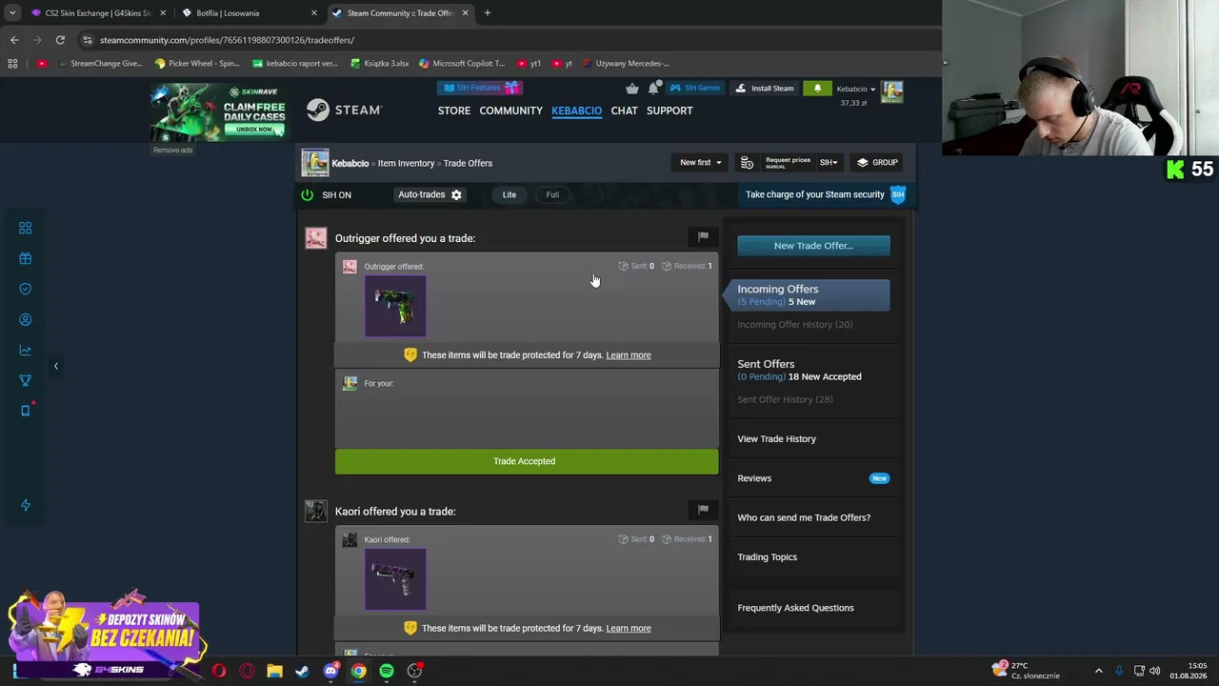The height and width of the screenshot is (686, 1219).
Task: Open the SIH Features button
Action: coord(479,88)
